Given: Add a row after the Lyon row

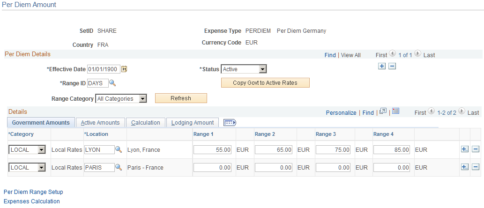Looking at the screenshot, I should (464, 149).
